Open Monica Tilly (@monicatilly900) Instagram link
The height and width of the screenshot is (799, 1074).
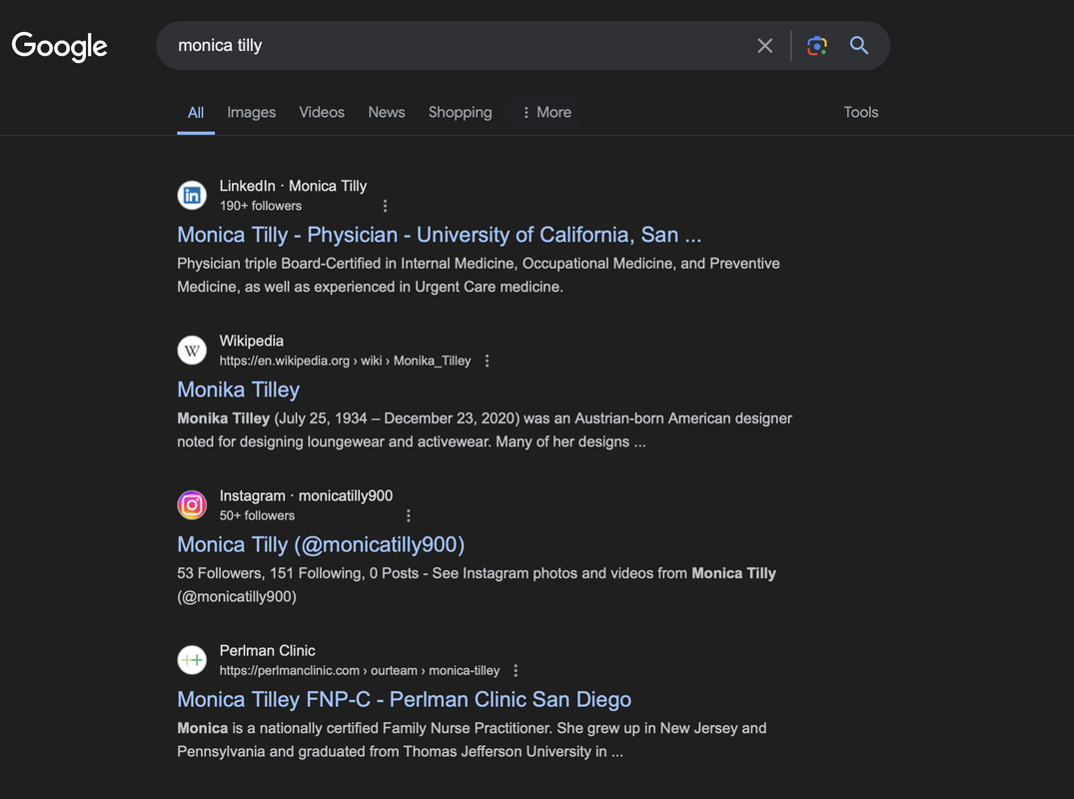click(x=321, y=545)
